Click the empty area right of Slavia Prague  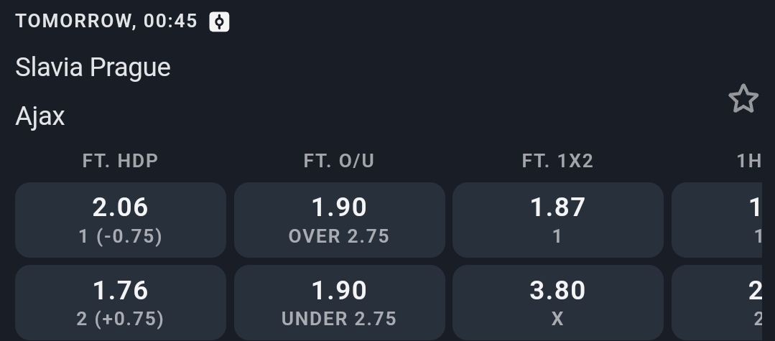(x=431, y=67)
